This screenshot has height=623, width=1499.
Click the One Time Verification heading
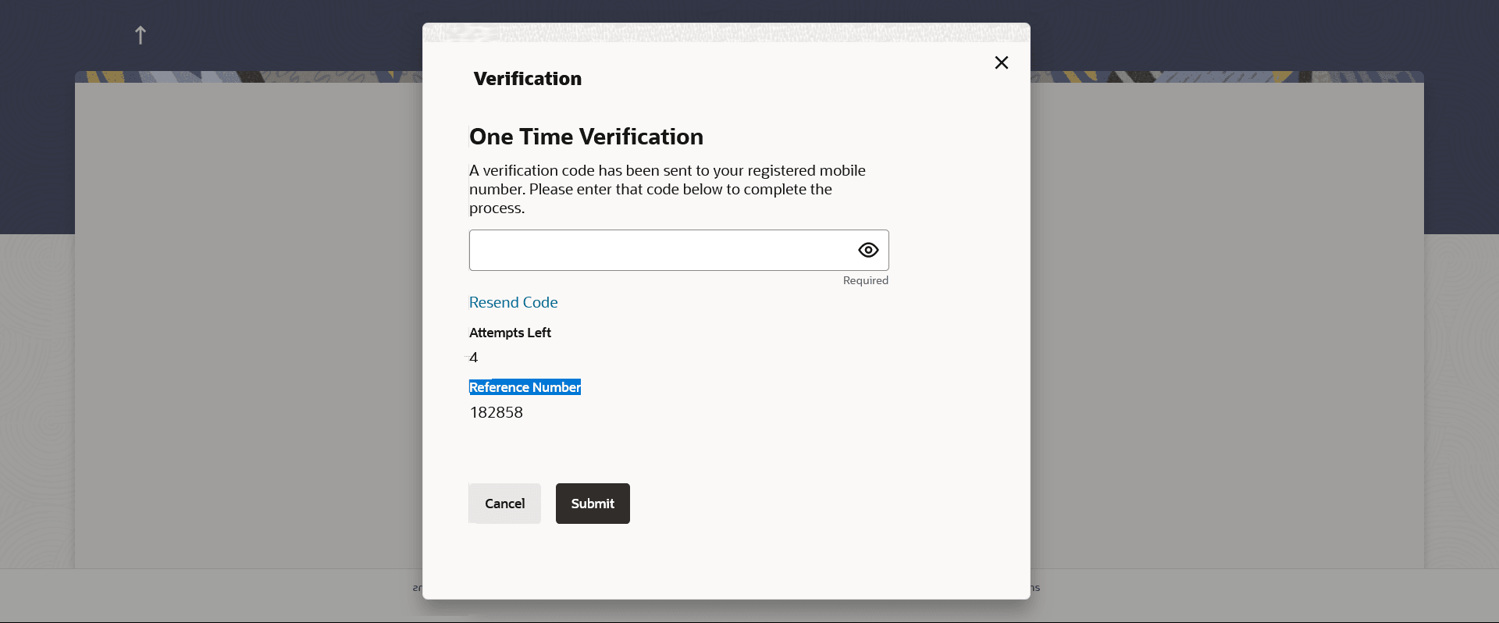coord(586,137)
